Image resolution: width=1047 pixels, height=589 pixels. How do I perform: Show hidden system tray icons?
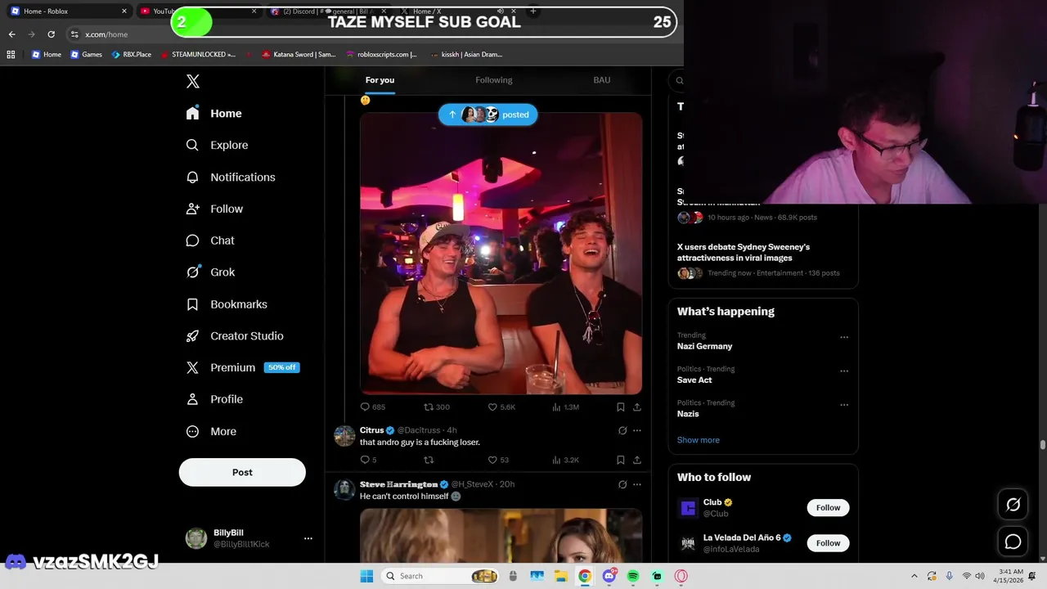(x=914, y=576)
